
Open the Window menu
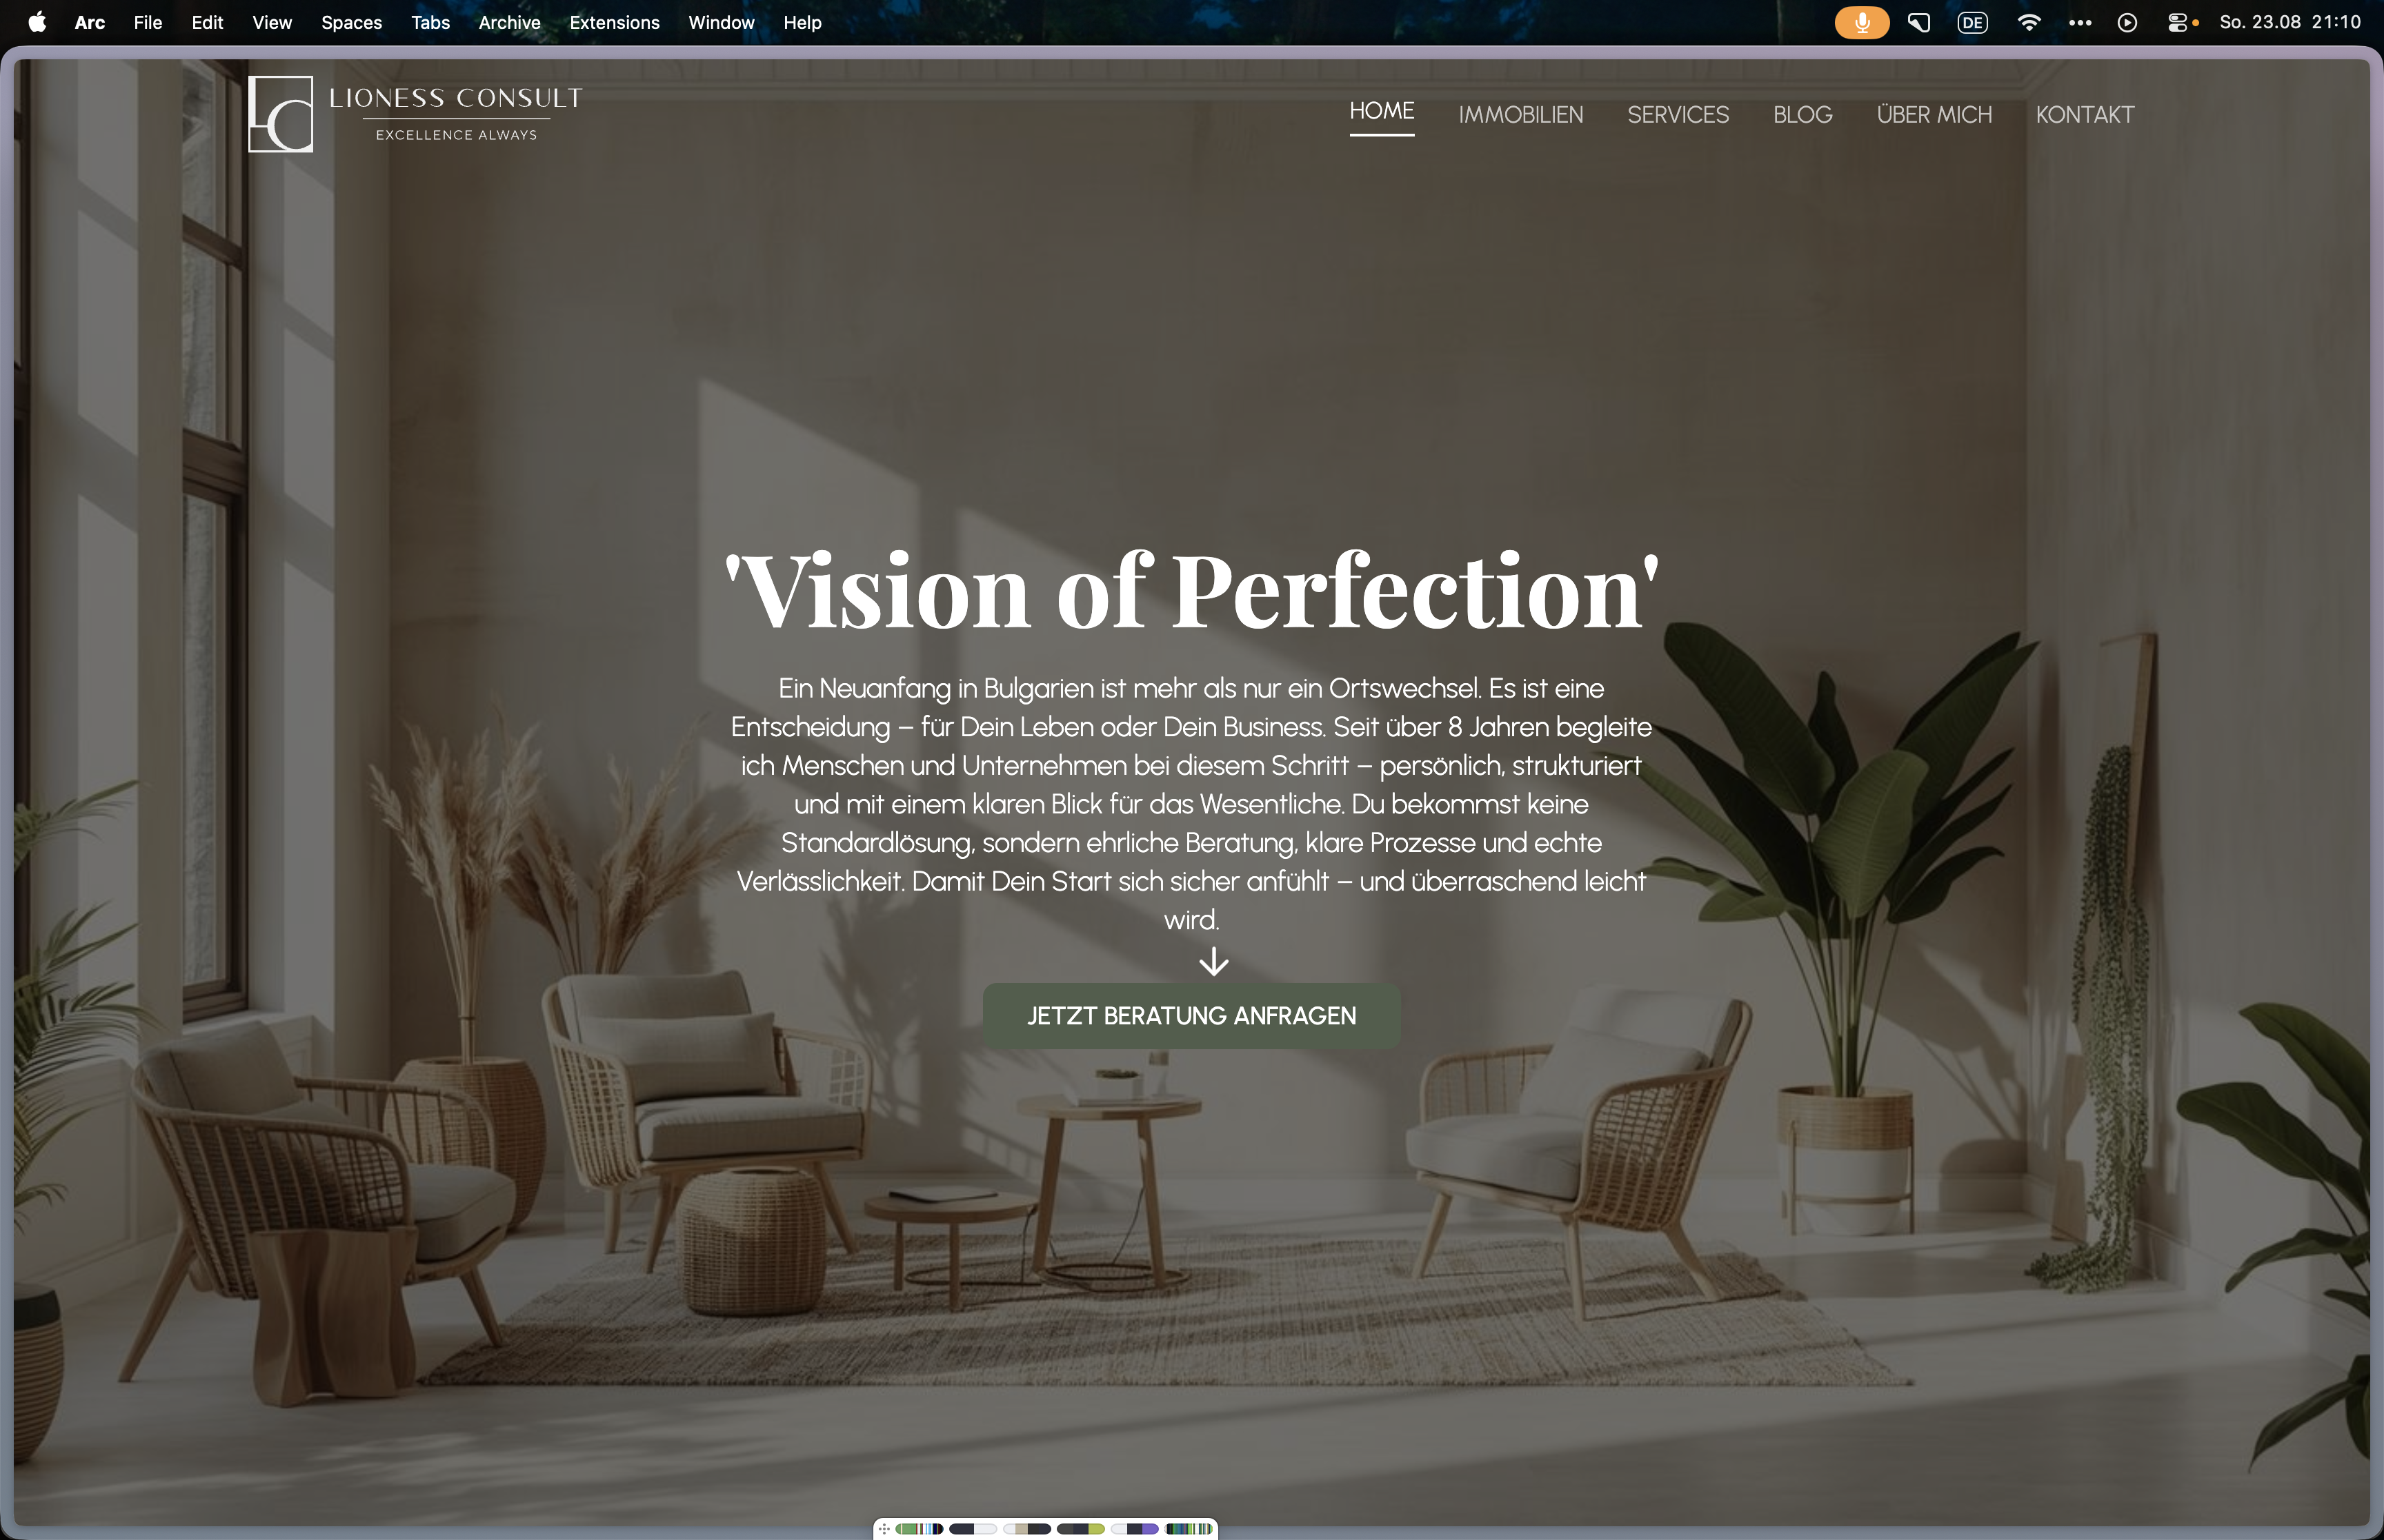(x=722, y=22)
